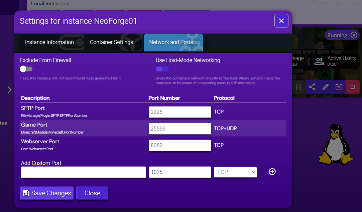Viewport: 362px width, 212px height.
Task: Click the update/import box icon
Action: tap(339, 87)
